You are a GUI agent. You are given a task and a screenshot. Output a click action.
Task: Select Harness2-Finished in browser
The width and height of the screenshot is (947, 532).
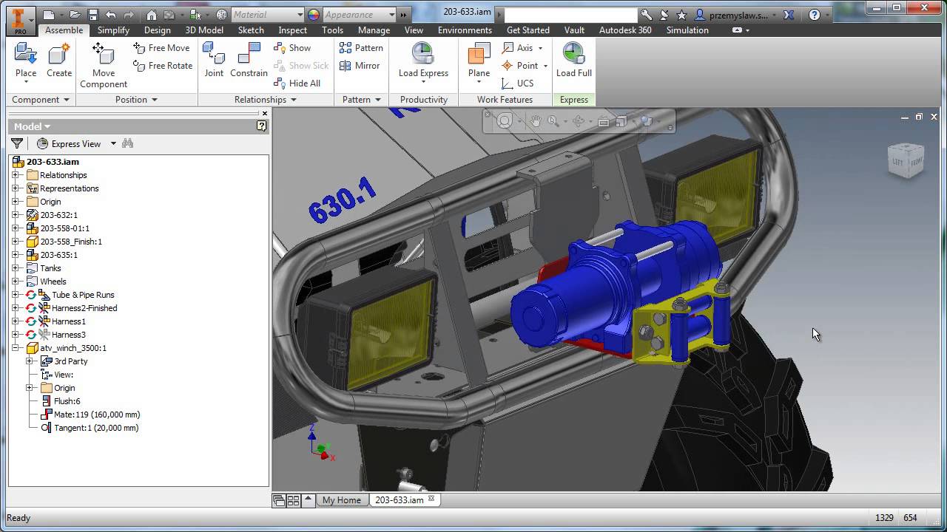pyautogui.click(x=84, y=308)
